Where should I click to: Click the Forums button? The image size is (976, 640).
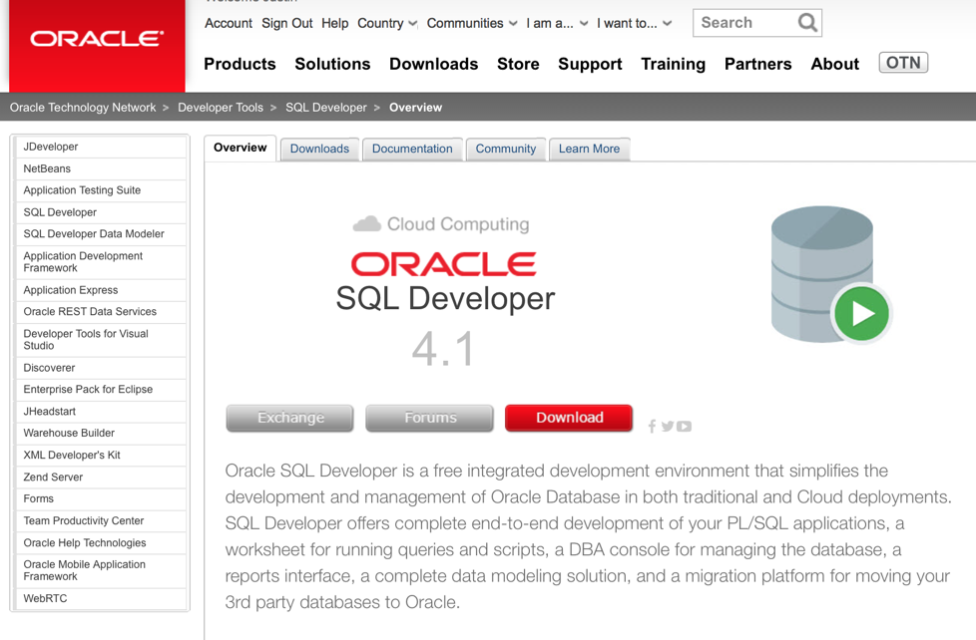pyautogui.click(x=430, y=418)
